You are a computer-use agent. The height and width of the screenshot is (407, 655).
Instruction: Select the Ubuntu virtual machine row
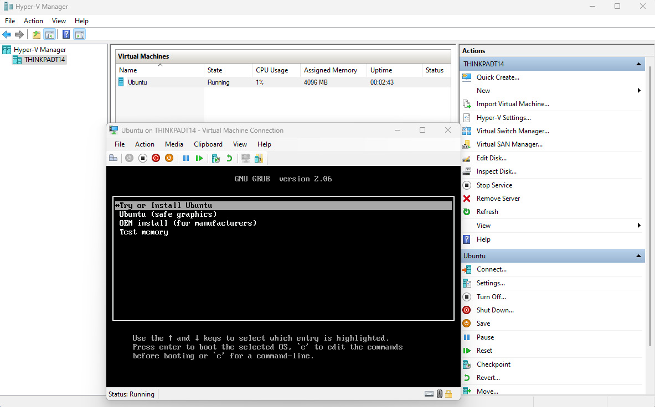283,82
